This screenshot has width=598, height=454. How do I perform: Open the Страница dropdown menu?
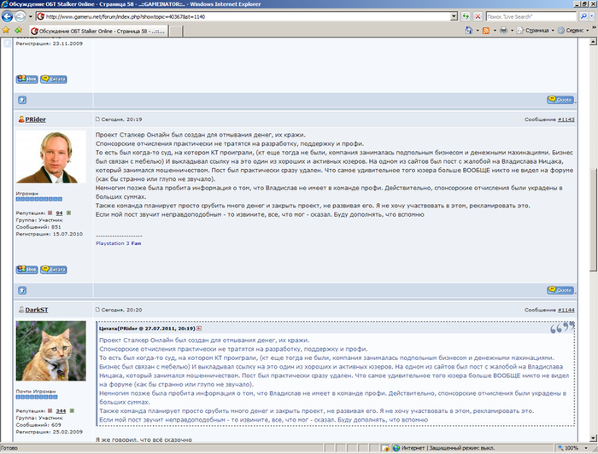(536, 31)
